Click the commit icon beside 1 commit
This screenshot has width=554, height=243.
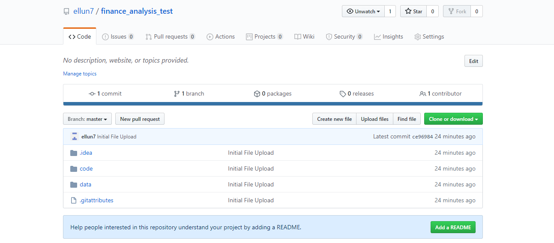tap(92, 94)
